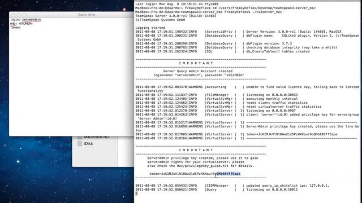This screenshot has height=203, width=362.
Task: Click the +DGJHE9n password in TextEdit
Action: [x=25, y=24]
